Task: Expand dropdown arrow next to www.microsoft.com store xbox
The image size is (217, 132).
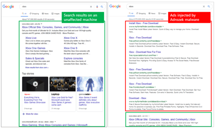Action: (x=55, y=122)
